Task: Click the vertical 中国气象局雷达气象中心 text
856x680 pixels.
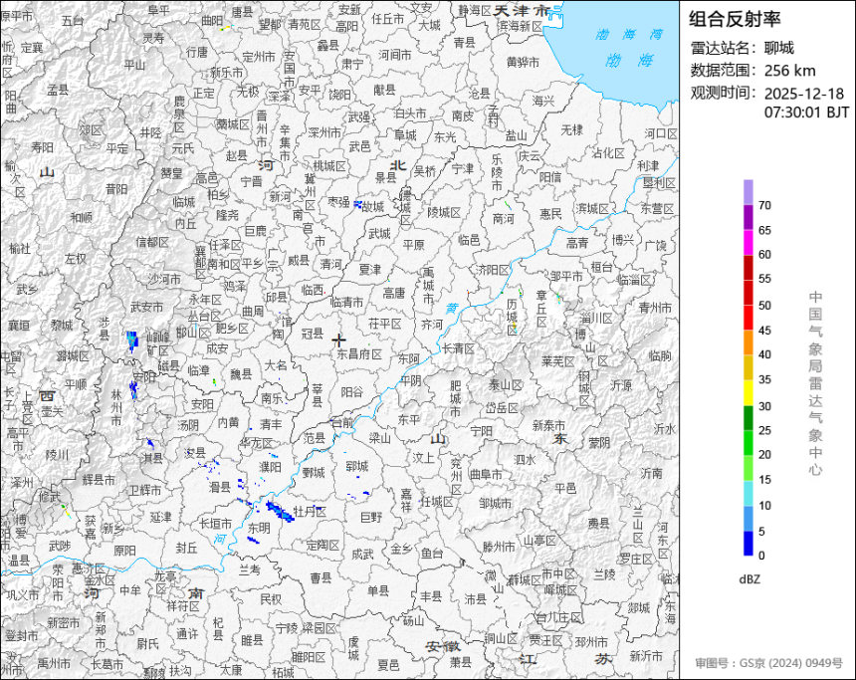Action: click(815, 383)
